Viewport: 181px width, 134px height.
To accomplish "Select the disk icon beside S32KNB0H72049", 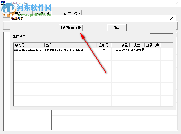I will pos(16,50).
